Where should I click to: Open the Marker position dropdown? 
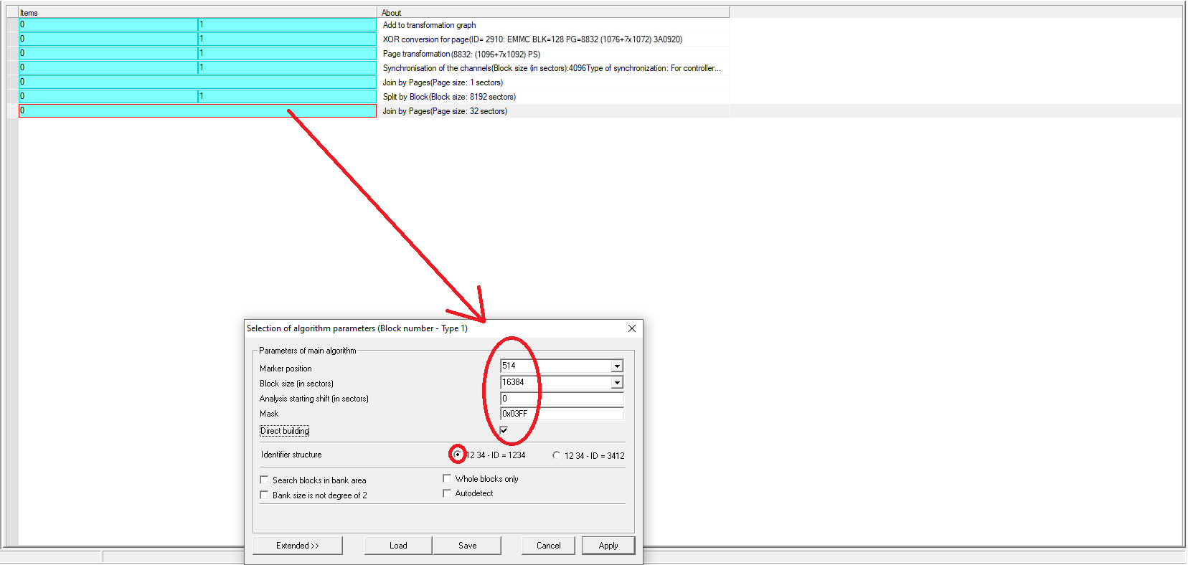click(x=617, y=366)
